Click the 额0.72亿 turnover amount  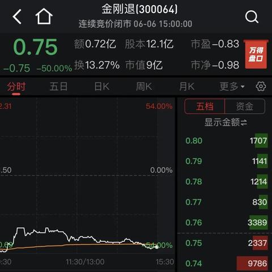95,44
